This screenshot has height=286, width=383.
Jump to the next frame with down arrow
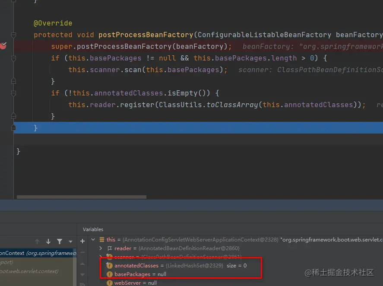tap(48, 242)
